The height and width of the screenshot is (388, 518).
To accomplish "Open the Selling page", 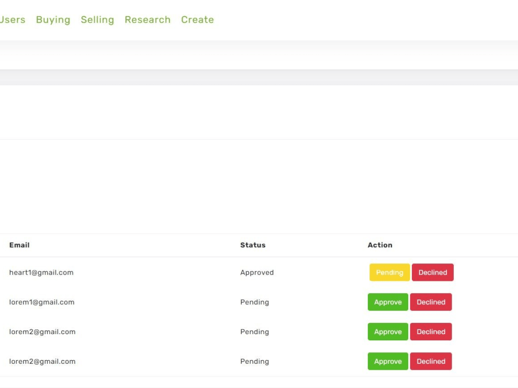I will 97,20.
